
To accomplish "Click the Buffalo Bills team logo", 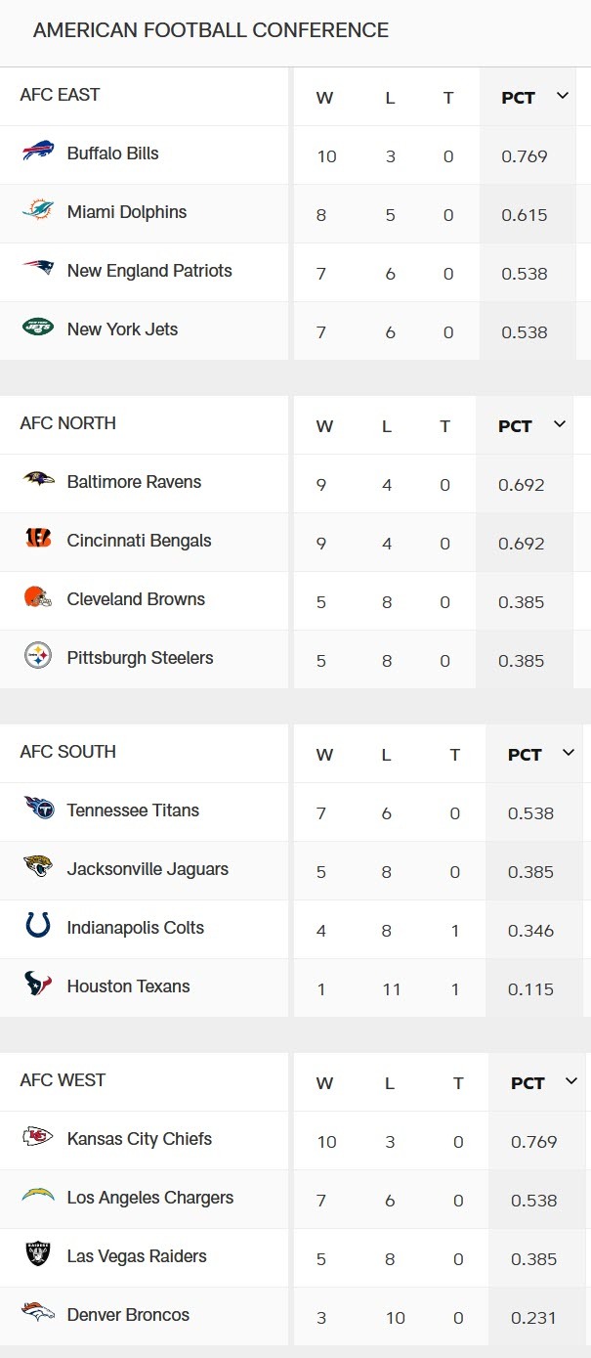I will coord(38,153).
